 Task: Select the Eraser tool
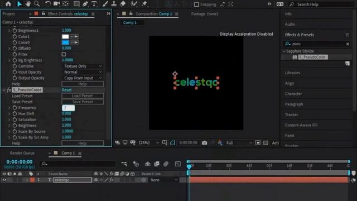click(123, 4)
